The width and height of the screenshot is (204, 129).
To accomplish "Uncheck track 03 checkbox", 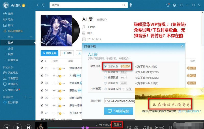I will point(42,83).
